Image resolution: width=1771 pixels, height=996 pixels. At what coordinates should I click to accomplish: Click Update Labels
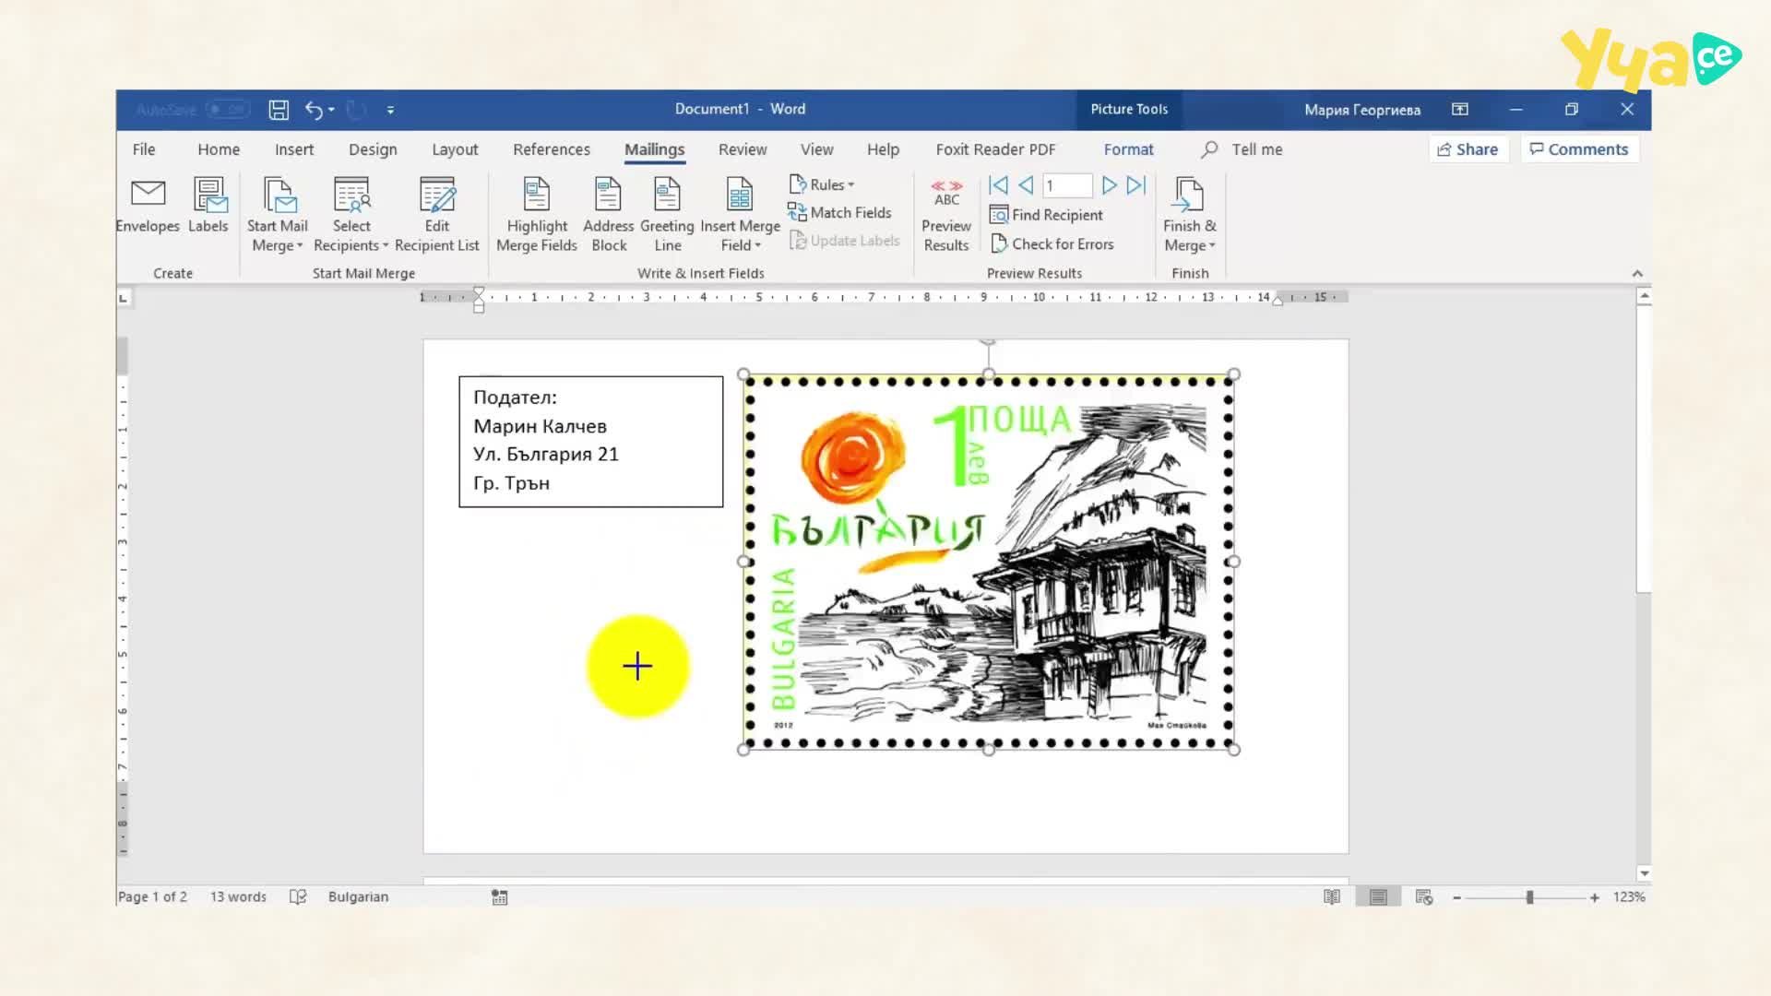tap(844, 241)
